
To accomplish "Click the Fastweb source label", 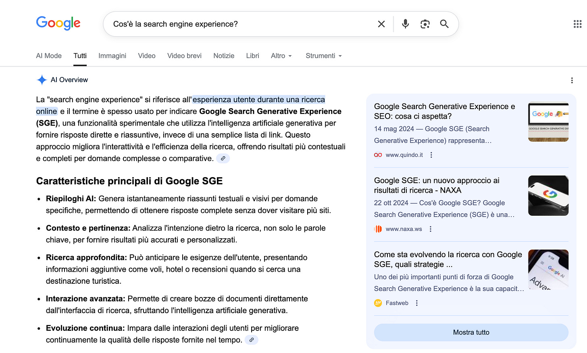I will click(x=397, y=303).
